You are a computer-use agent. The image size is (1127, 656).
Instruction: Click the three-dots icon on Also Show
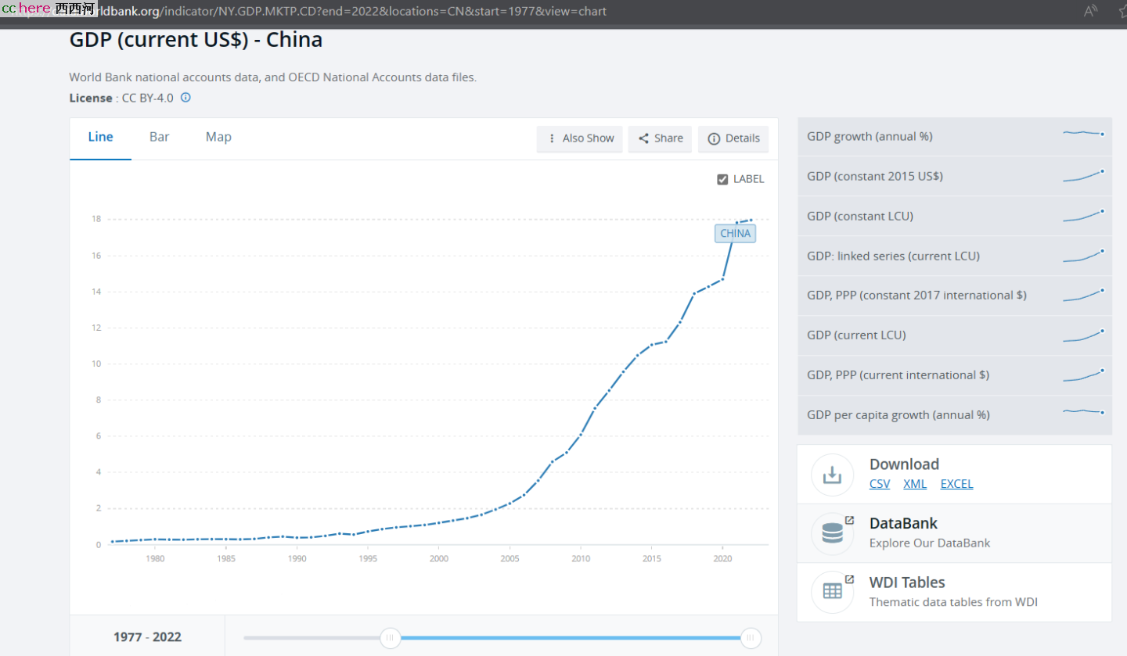pos(552,138)
